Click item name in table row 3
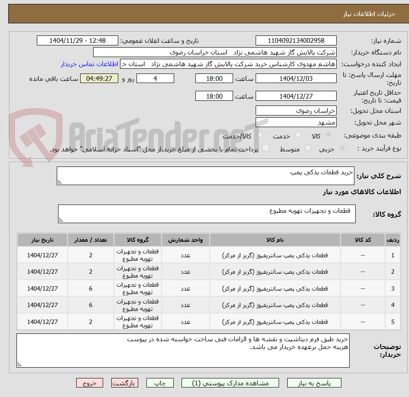This screenshot has height=397, width=409. [x=275, y=288]
